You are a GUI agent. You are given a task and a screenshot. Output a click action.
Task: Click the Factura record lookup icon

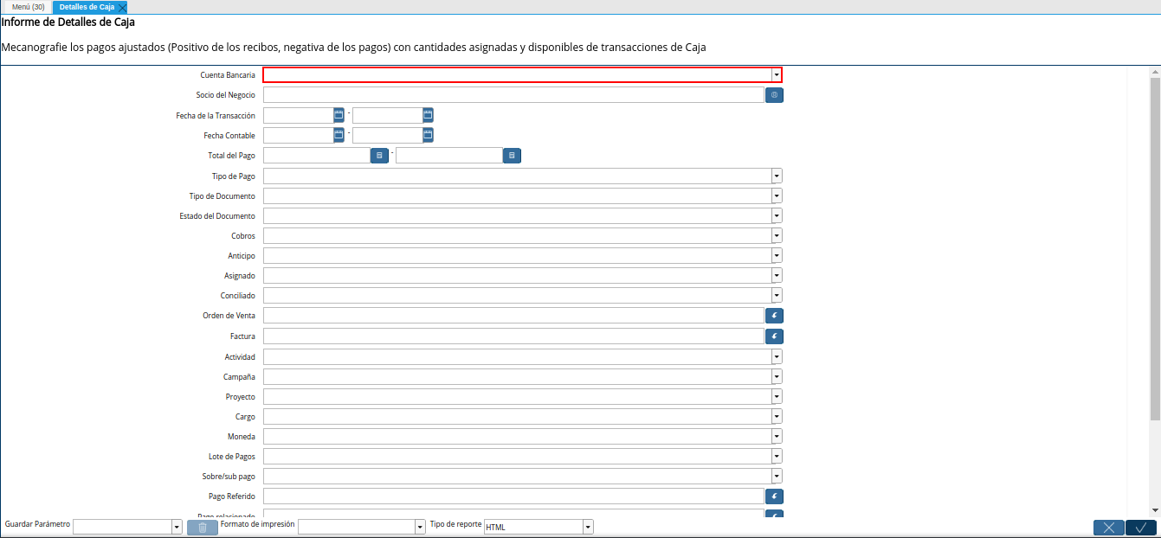coord(773,336)
